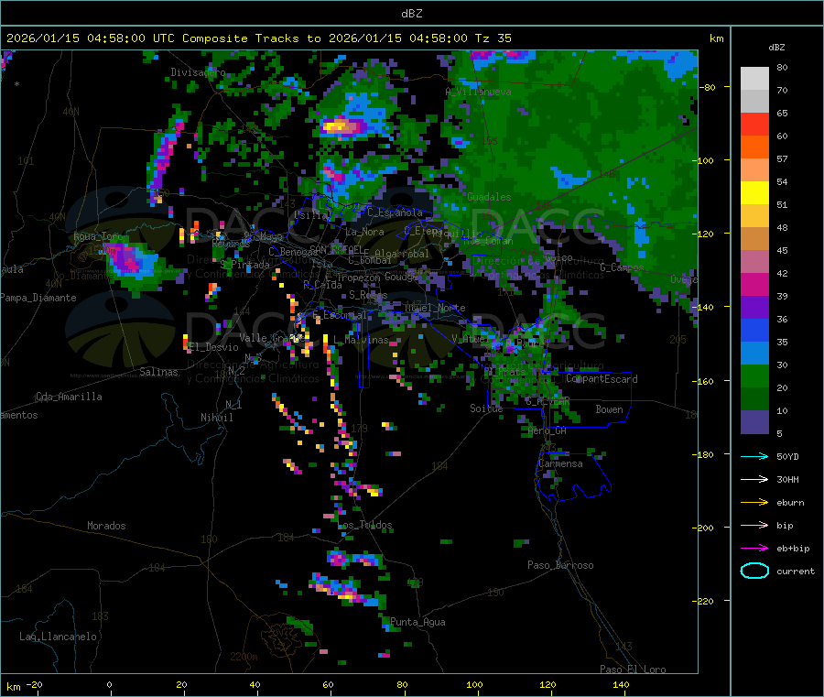Click the 'Agua_Toro' map label
This screenshot has height=697, width=824.
point(98,236)
